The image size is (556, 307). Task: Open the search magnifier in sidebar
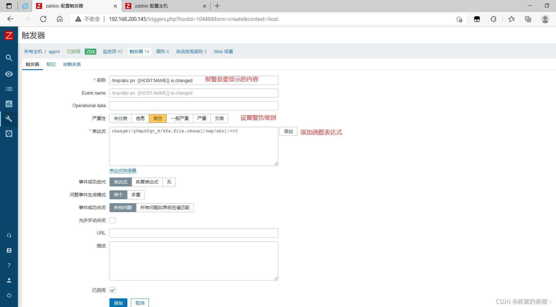9,58
